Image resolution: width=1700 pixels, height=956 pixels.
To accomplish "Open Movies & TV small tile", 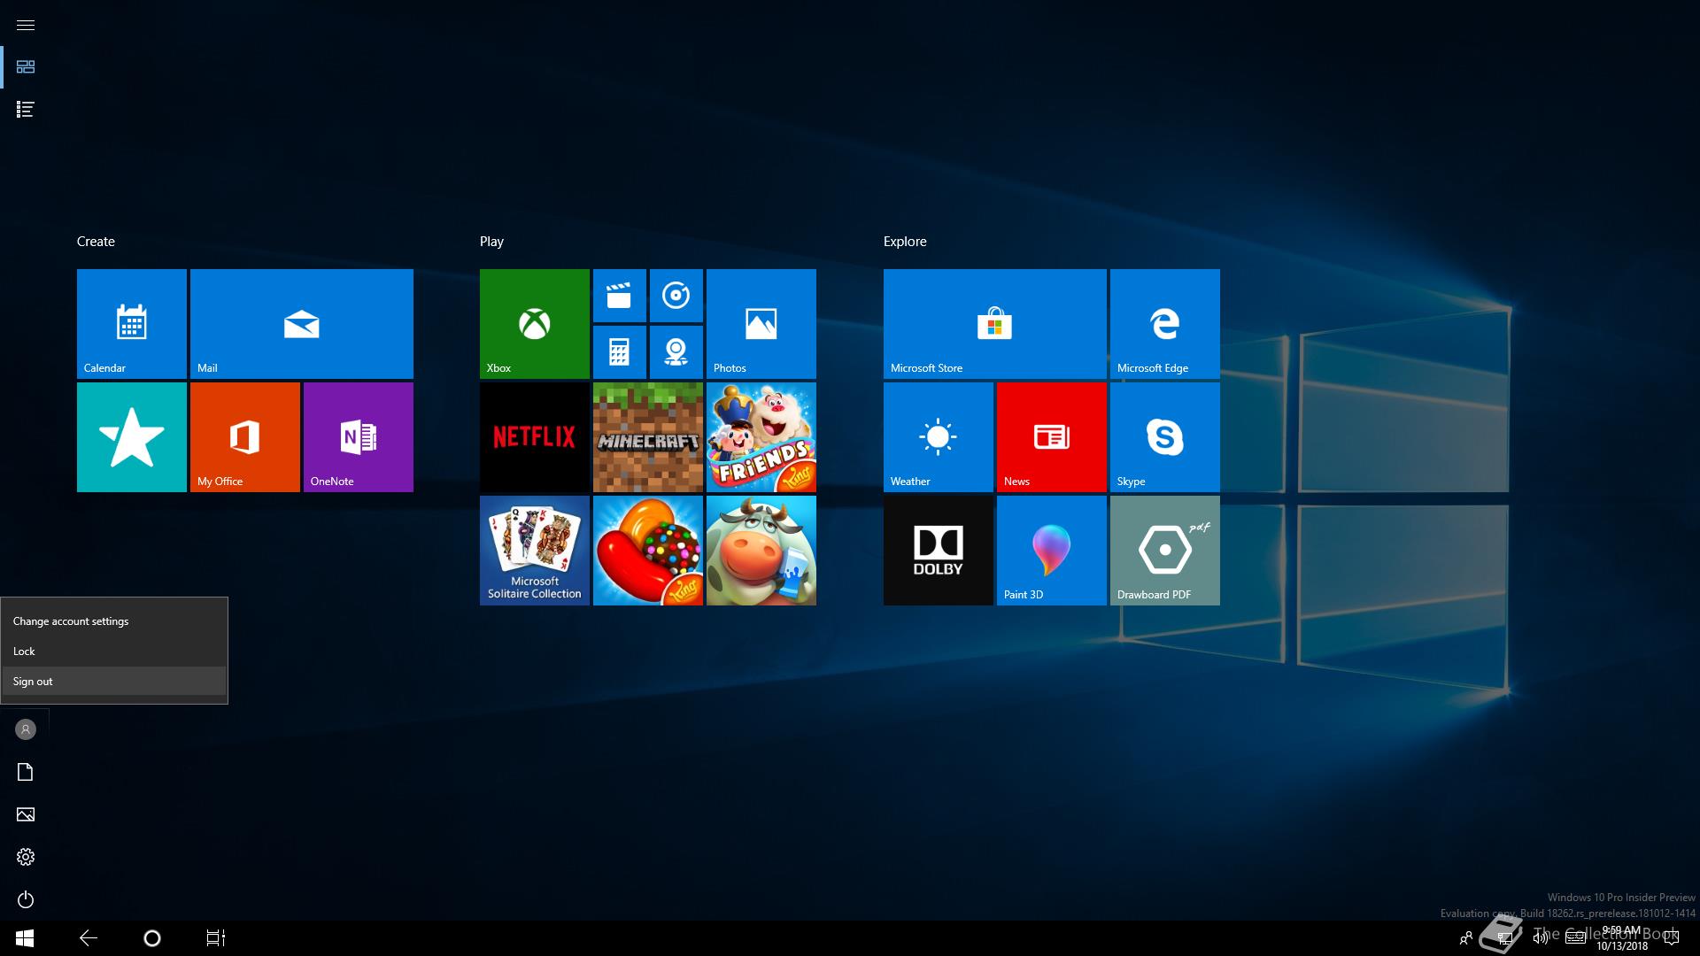I will click(620, 296).
